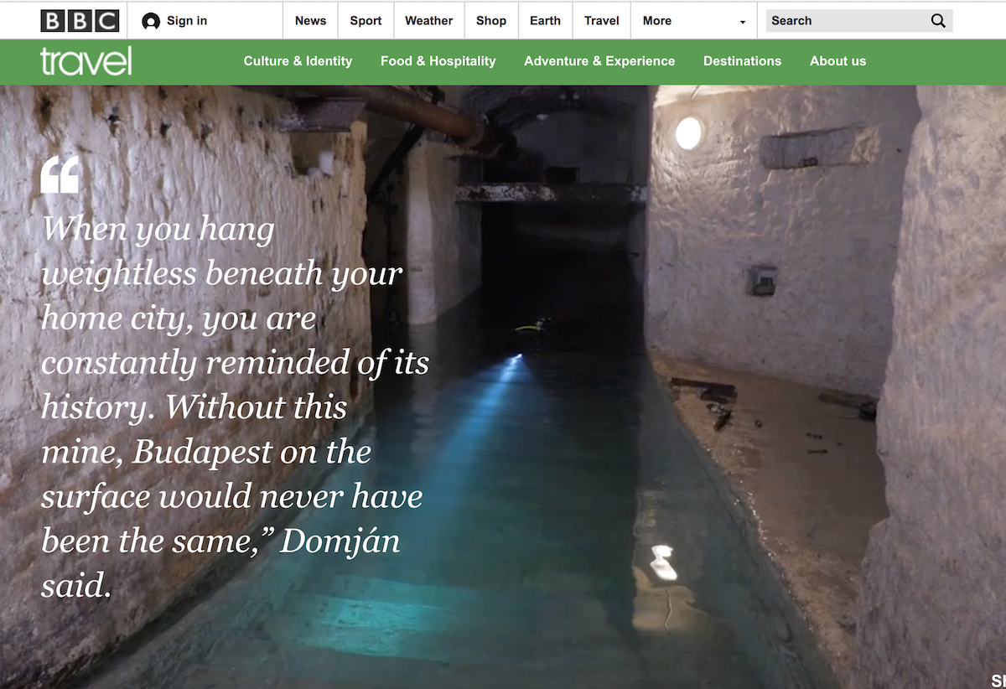Select Weather in the top navigation
This screenshot has width=1006, height=689.
(428, 21)
